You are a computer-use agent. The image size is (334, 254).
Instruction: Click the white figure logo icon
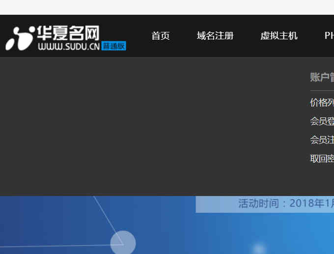coord(20,37)
